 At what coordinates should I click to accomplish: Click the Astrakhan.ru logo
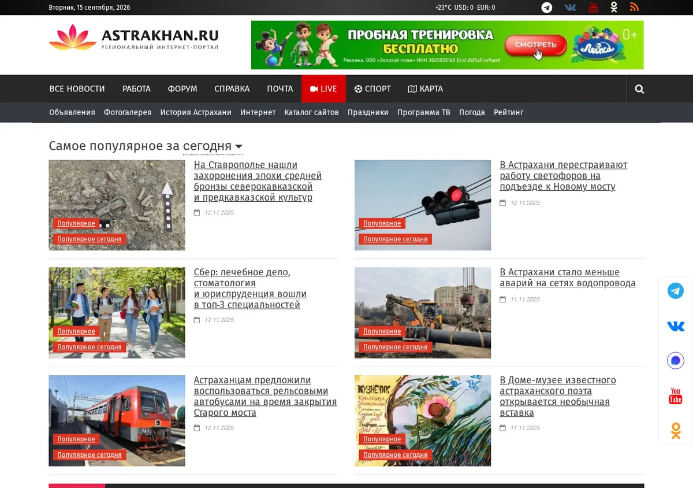(x=134, y=38)
